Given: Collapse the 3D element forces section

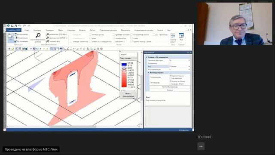Looking at the screenshot, I should tap(147, 57).
